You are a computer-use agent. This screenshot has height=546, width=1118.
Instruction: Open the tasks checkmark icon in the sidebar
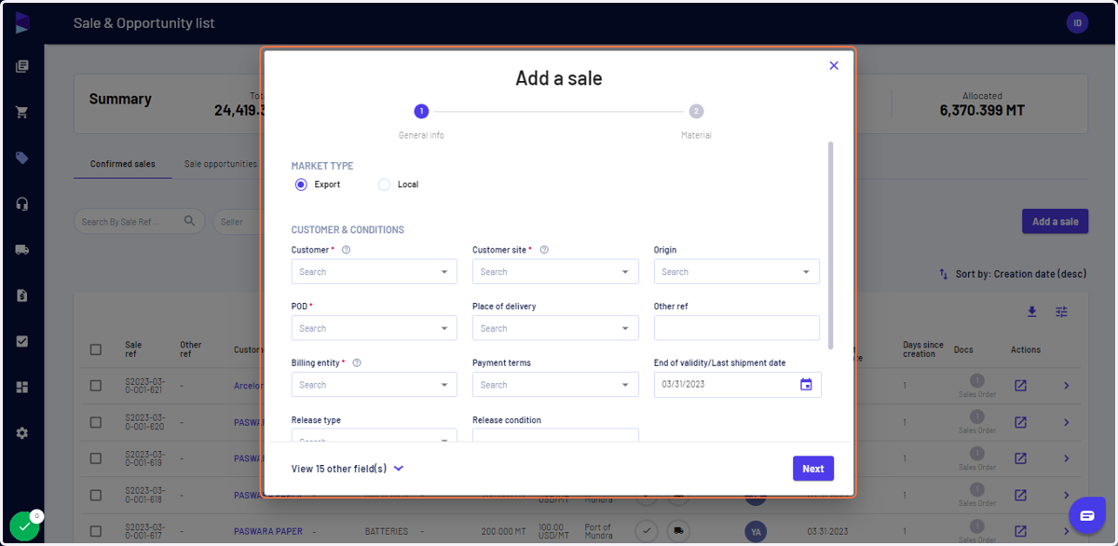22,341
